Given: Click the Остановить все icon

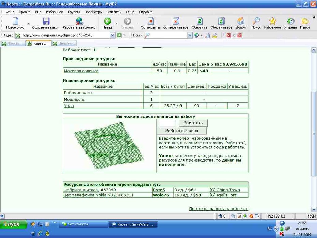Looking at the screenshot, I should pyautogui.click(x=176, y=21).
